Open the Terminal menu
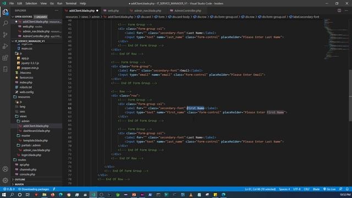 71,3
